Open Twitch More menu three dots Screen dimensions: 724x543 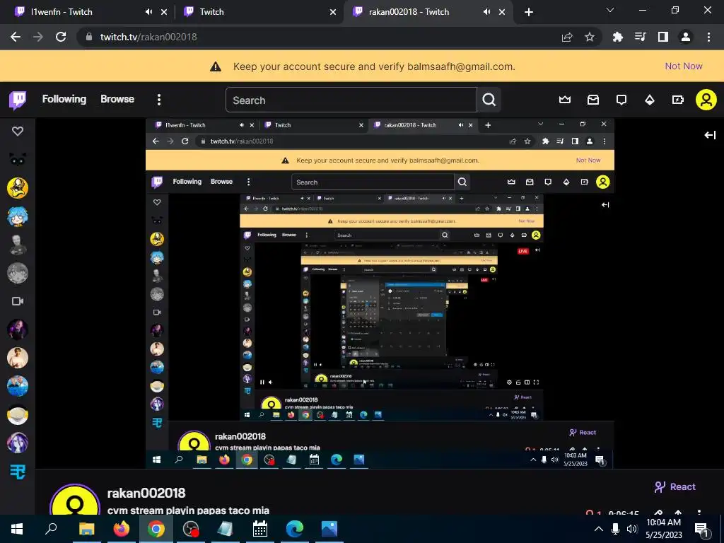[x=159, y=100]
